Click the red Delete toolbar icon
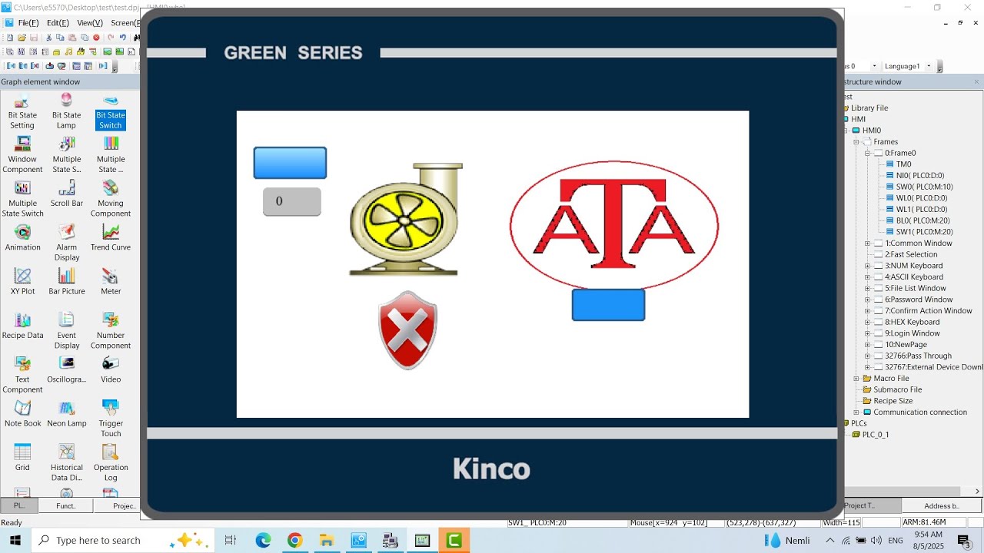The height and width of the screenshot is (553, 984). click(96, 37)
